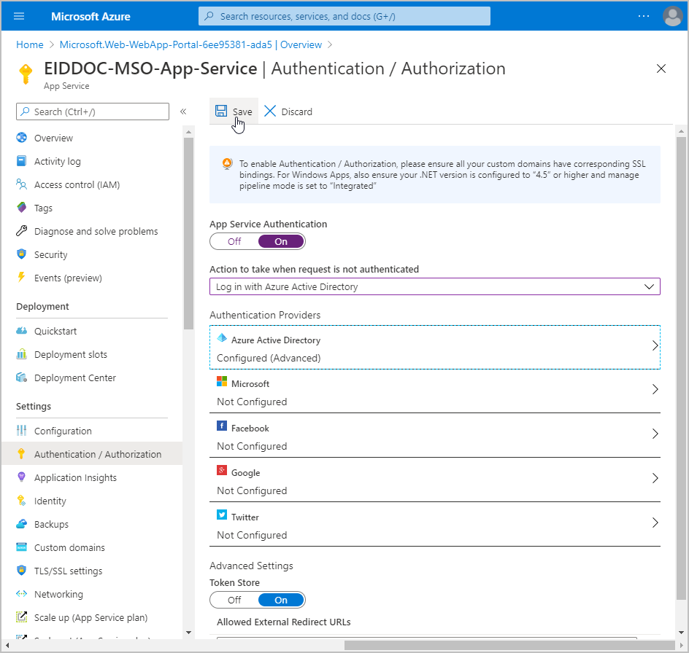Click the top search resources box
Image resolution: width=689 pixels, height=653 pixels.
coord(344,16)
